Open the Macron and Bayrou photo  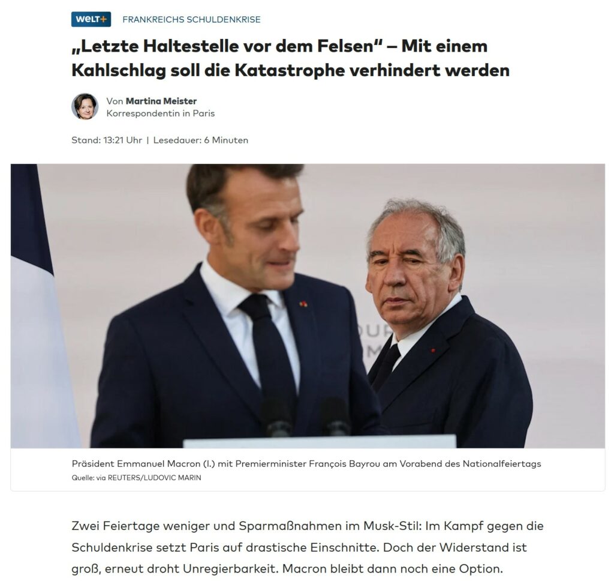308,306
